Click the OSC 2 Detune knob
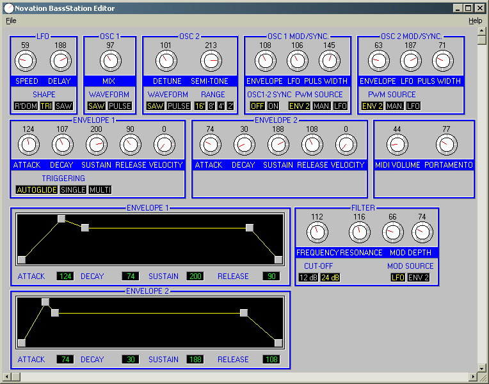489x384 pixels. pyautogui.click(x=166, y=61)
